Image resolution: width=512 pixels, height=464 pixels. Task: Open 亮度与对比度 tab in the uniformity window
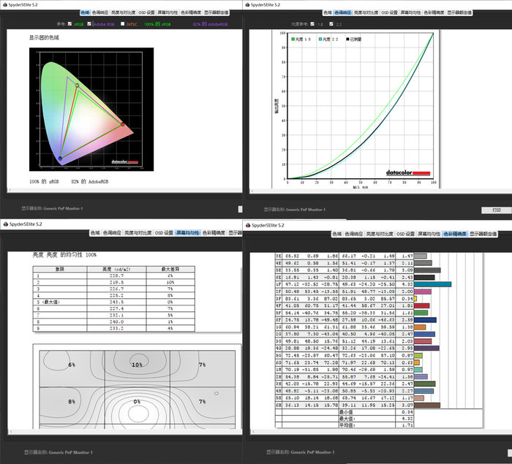138,233
